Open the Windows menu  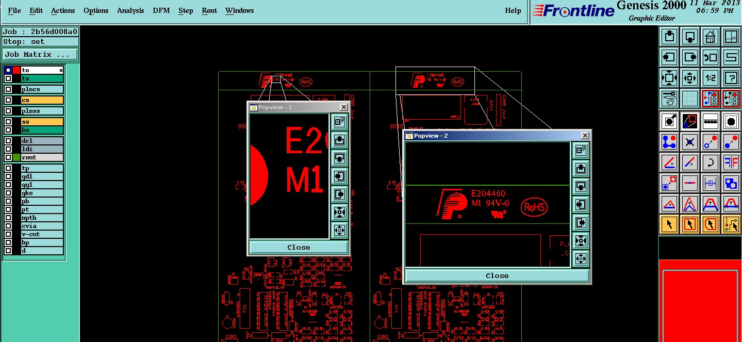coord(240,10)
